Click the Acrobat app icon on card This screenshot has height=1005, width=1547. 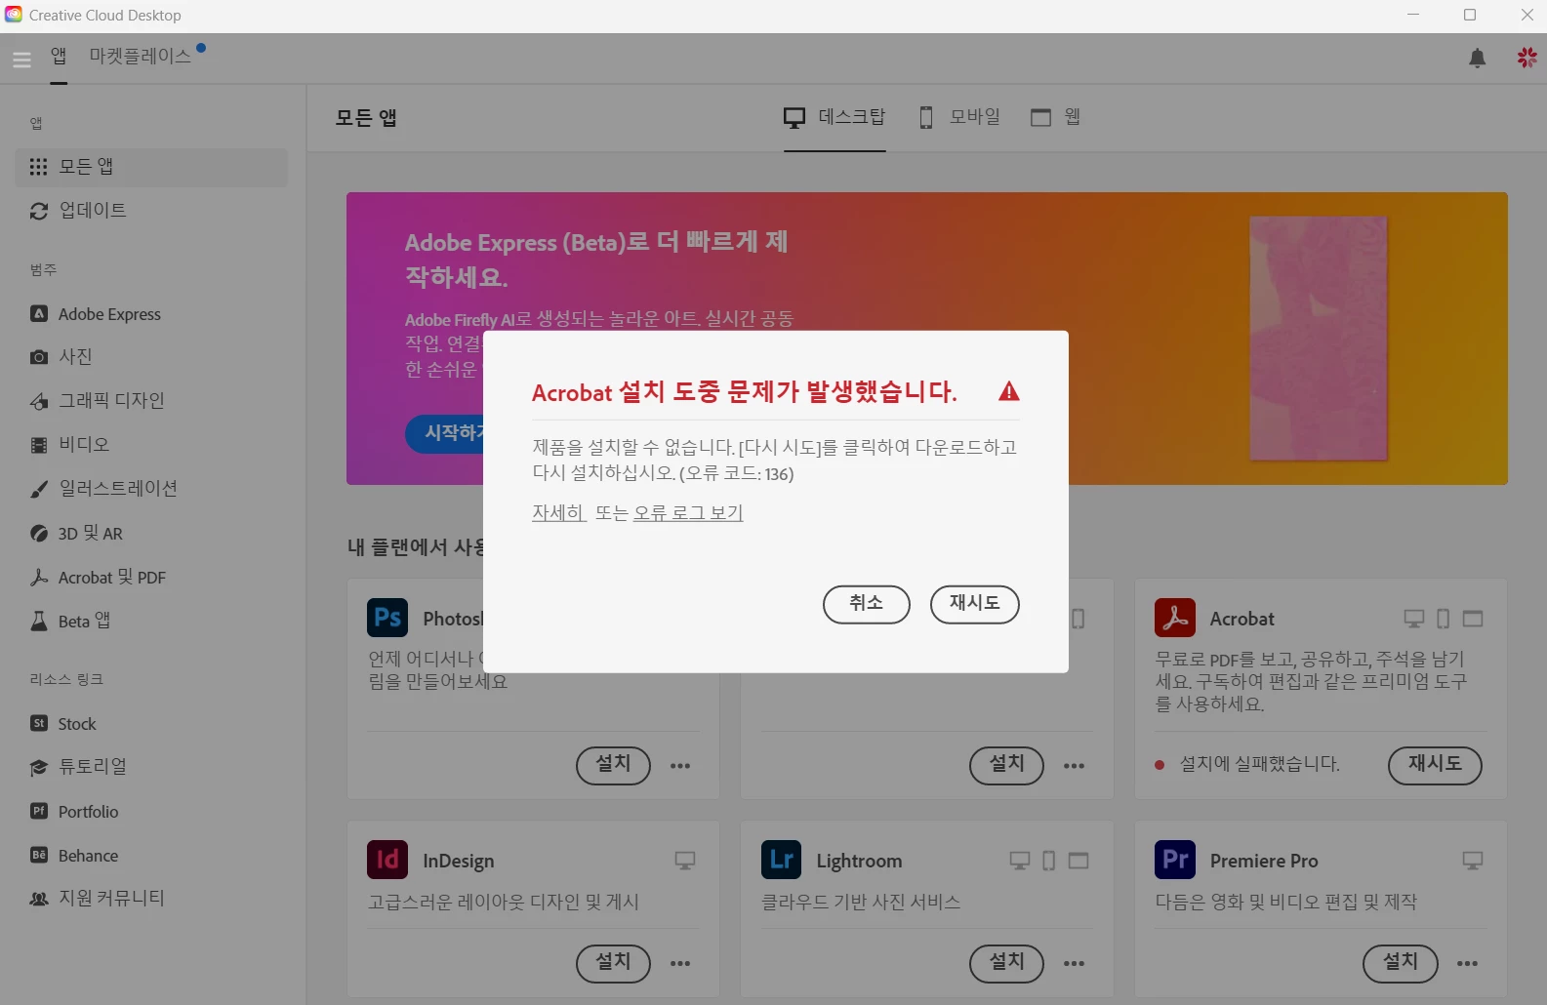pyautogui.click(x=1175, y=618)
